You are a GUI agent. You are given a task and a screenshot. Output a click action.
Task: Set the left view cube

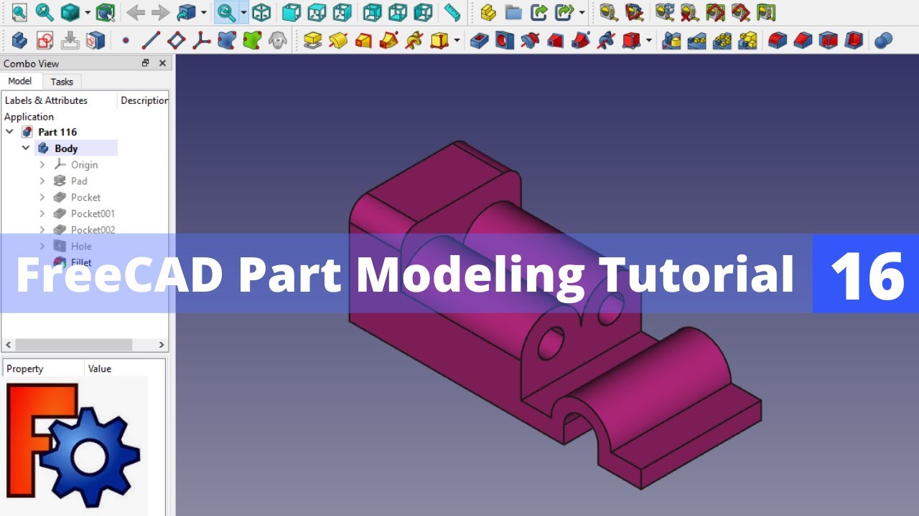click(424, 12)
